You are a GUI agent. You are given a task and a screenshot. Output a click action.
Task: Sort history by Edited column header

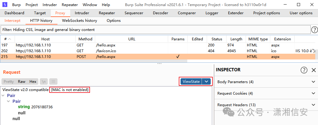tap(197, 39)
